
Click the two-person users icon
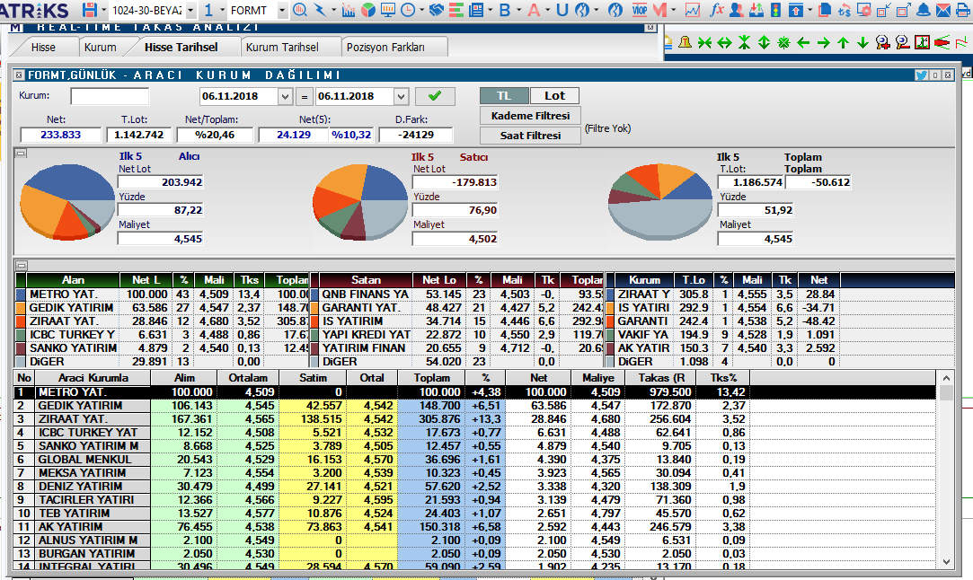737,10
